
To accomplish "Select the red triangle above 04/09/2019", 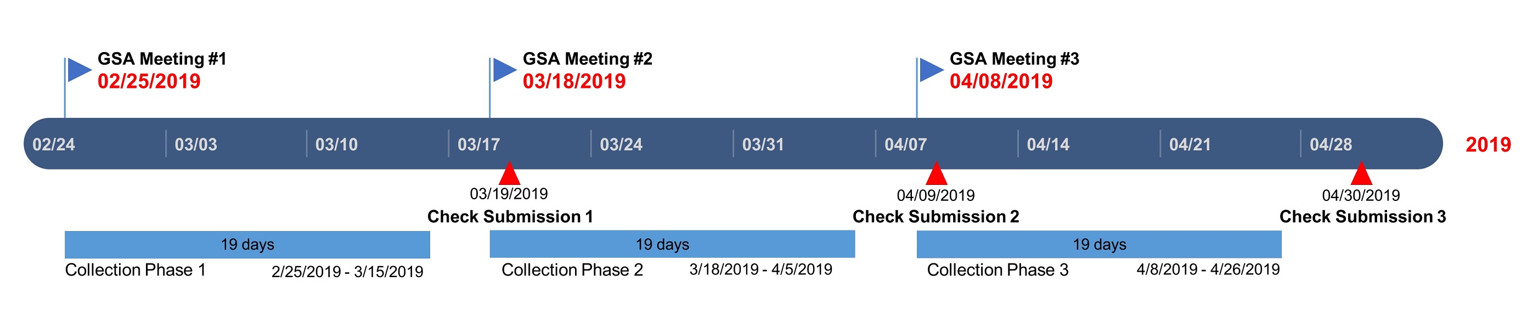I will 936,175.
